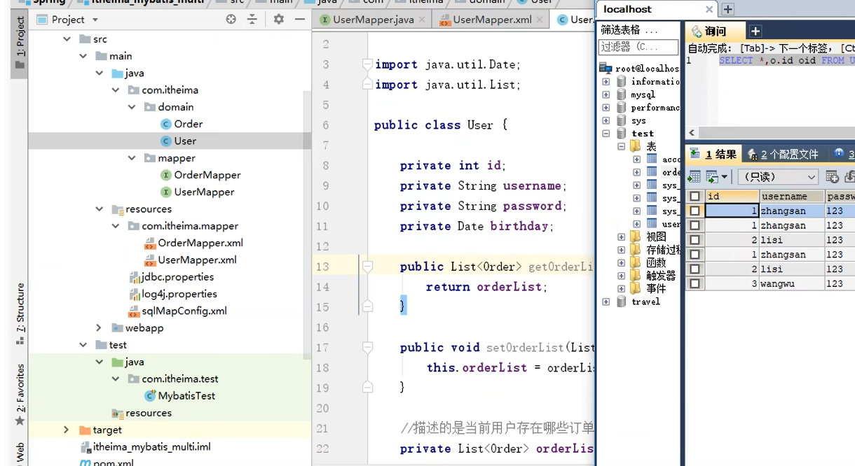Click the Collapse All icon in Project panel
The width and height of the screenshot is (855, 466).
pyautogui.click(x=252, y=19)
